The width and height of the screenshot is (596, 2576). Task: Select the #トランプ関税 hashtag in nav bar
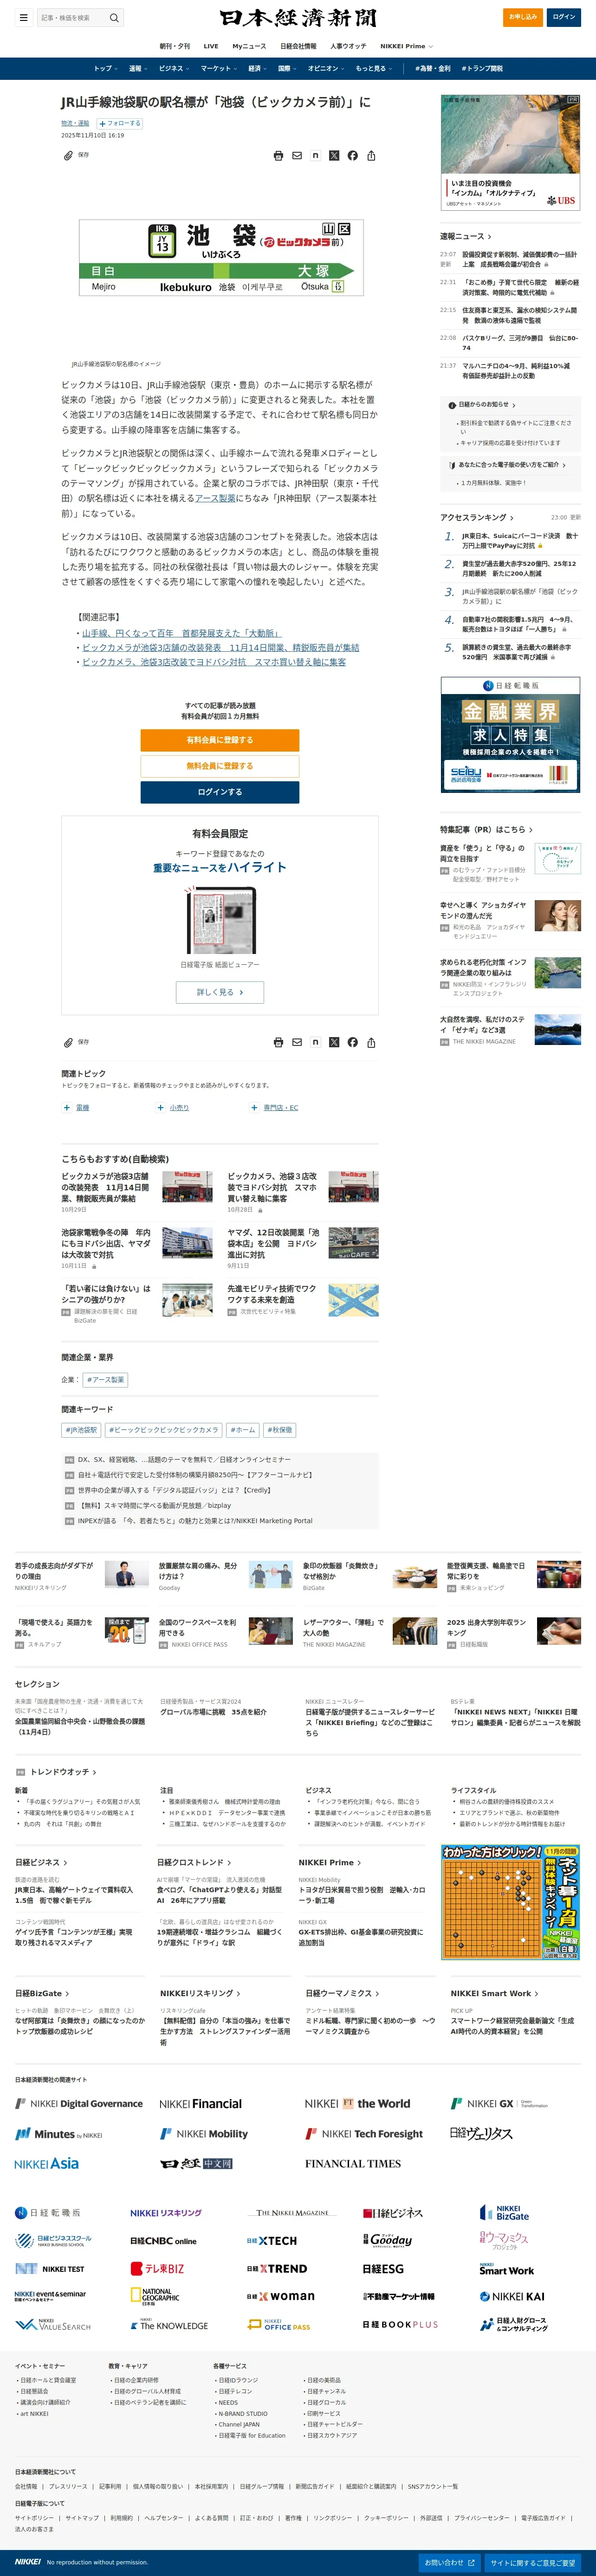click(482, 69)
